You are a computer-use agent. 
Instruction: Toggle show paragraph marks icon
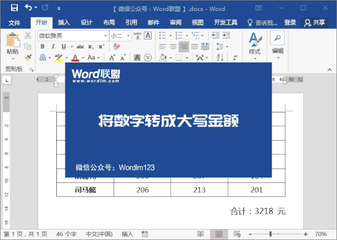coord(235,57)
